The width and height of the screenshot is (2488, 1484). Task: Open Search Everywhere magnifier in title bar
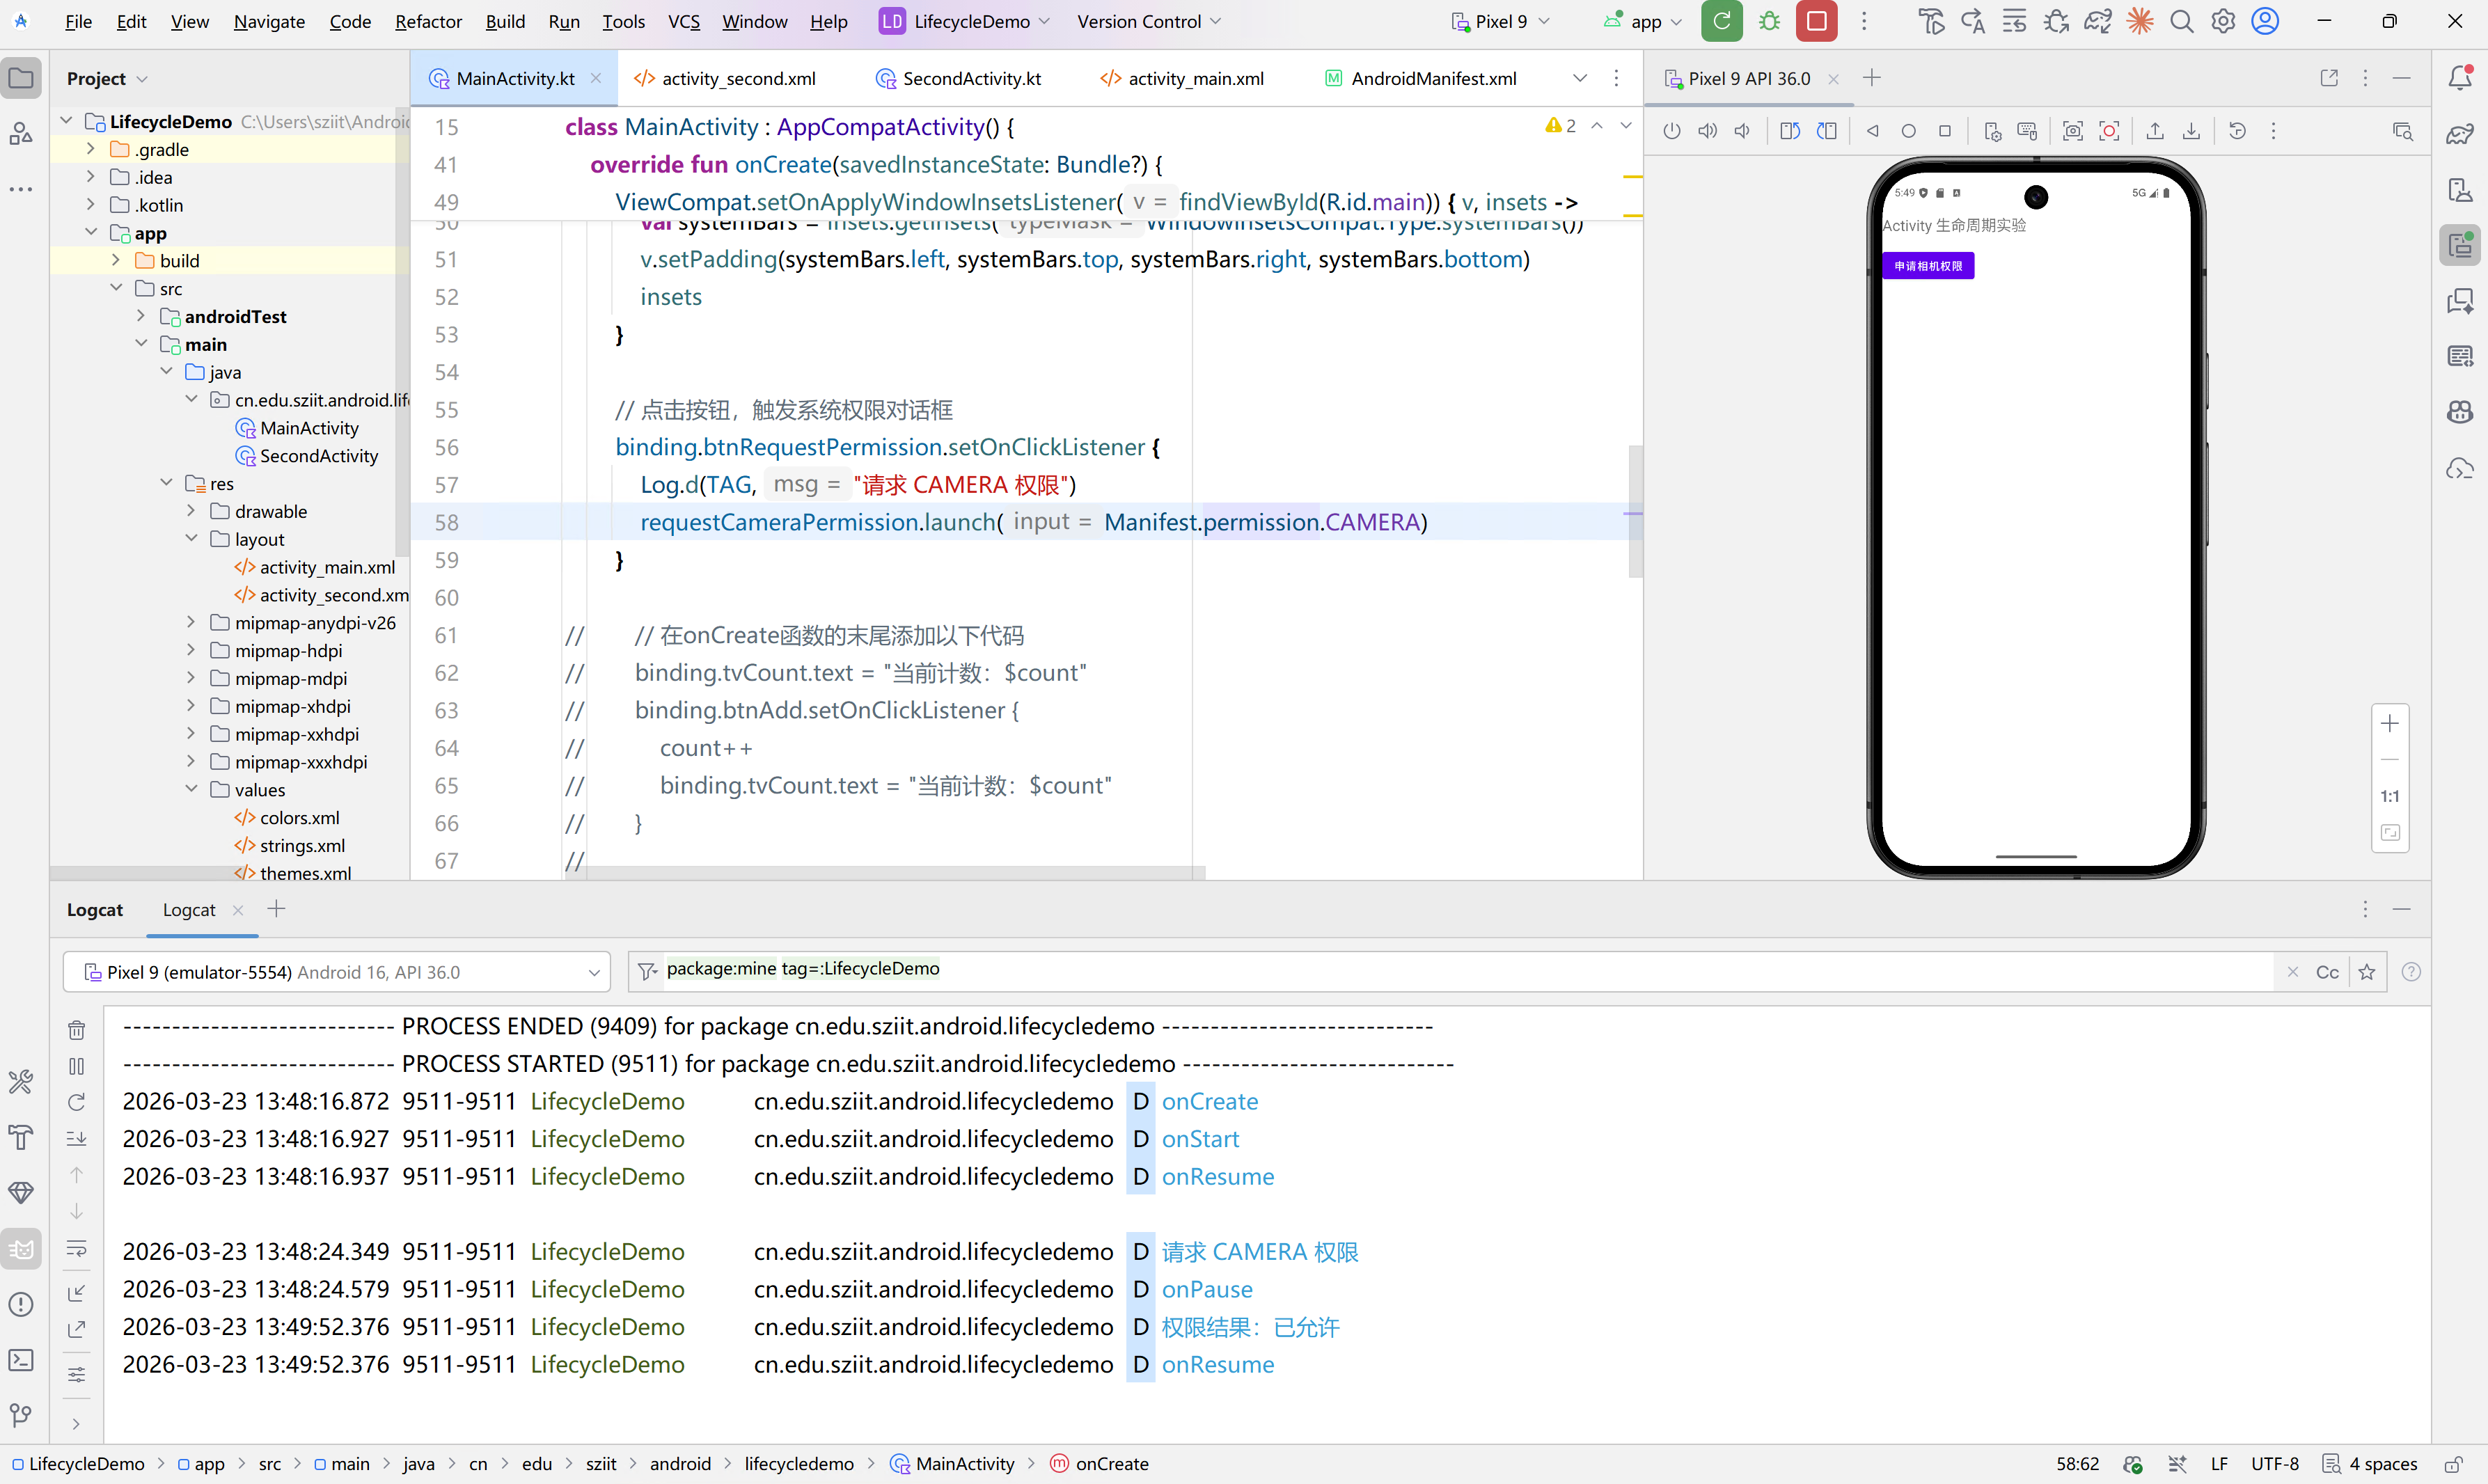[x=2181, y=21]
